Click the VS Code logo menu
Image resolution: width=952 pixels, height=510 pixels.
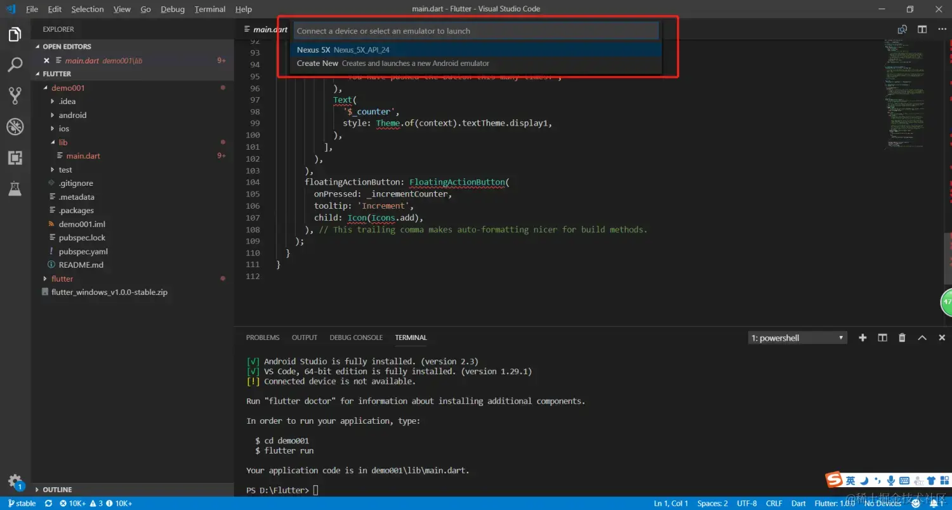[x=10, y=9]
